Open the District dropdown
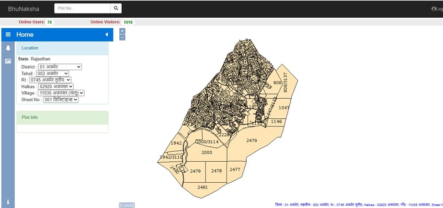The width and height of the screenshot is (443, 208). (60, 67)
